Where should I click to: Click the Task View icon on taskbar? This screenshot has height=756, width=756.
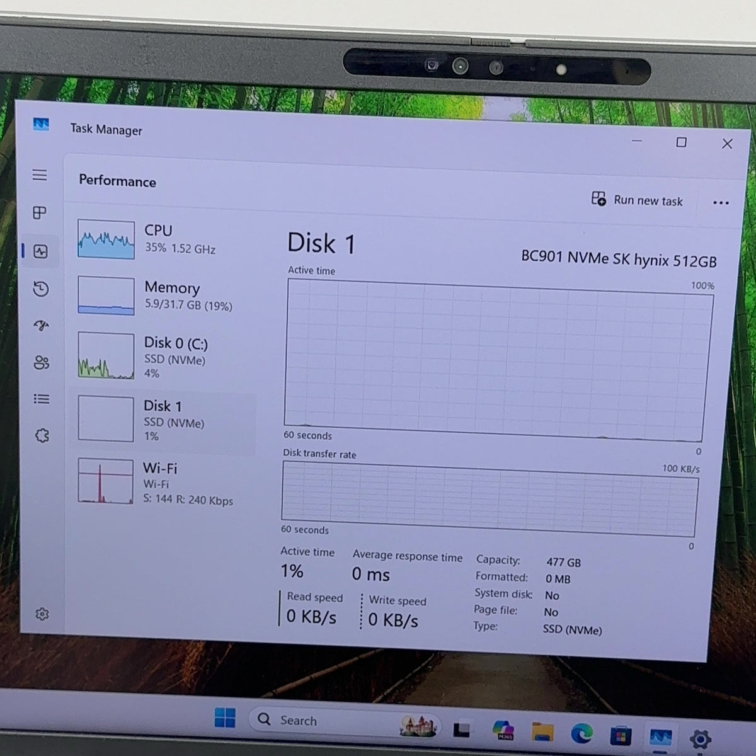[462, 729]
